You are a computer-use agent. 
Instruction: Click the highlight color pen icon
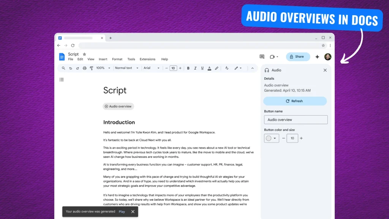217,68
